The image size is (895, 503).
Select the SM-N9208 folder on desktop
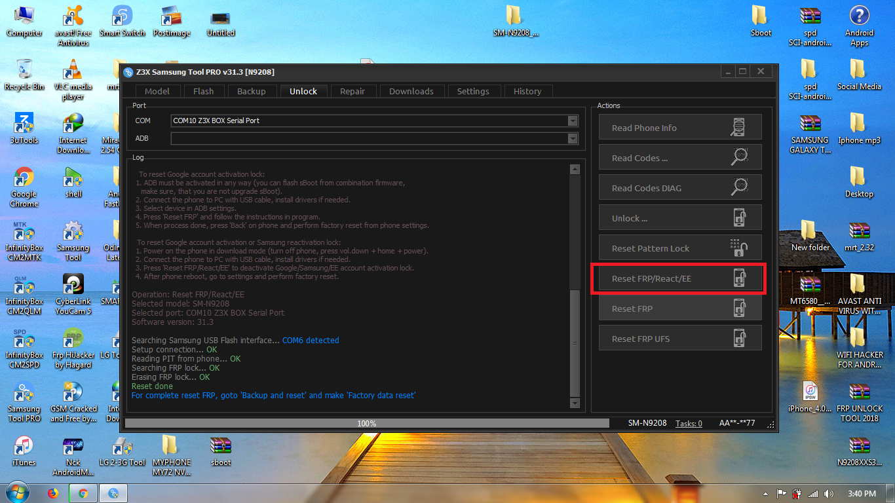[x=516, y=22]
